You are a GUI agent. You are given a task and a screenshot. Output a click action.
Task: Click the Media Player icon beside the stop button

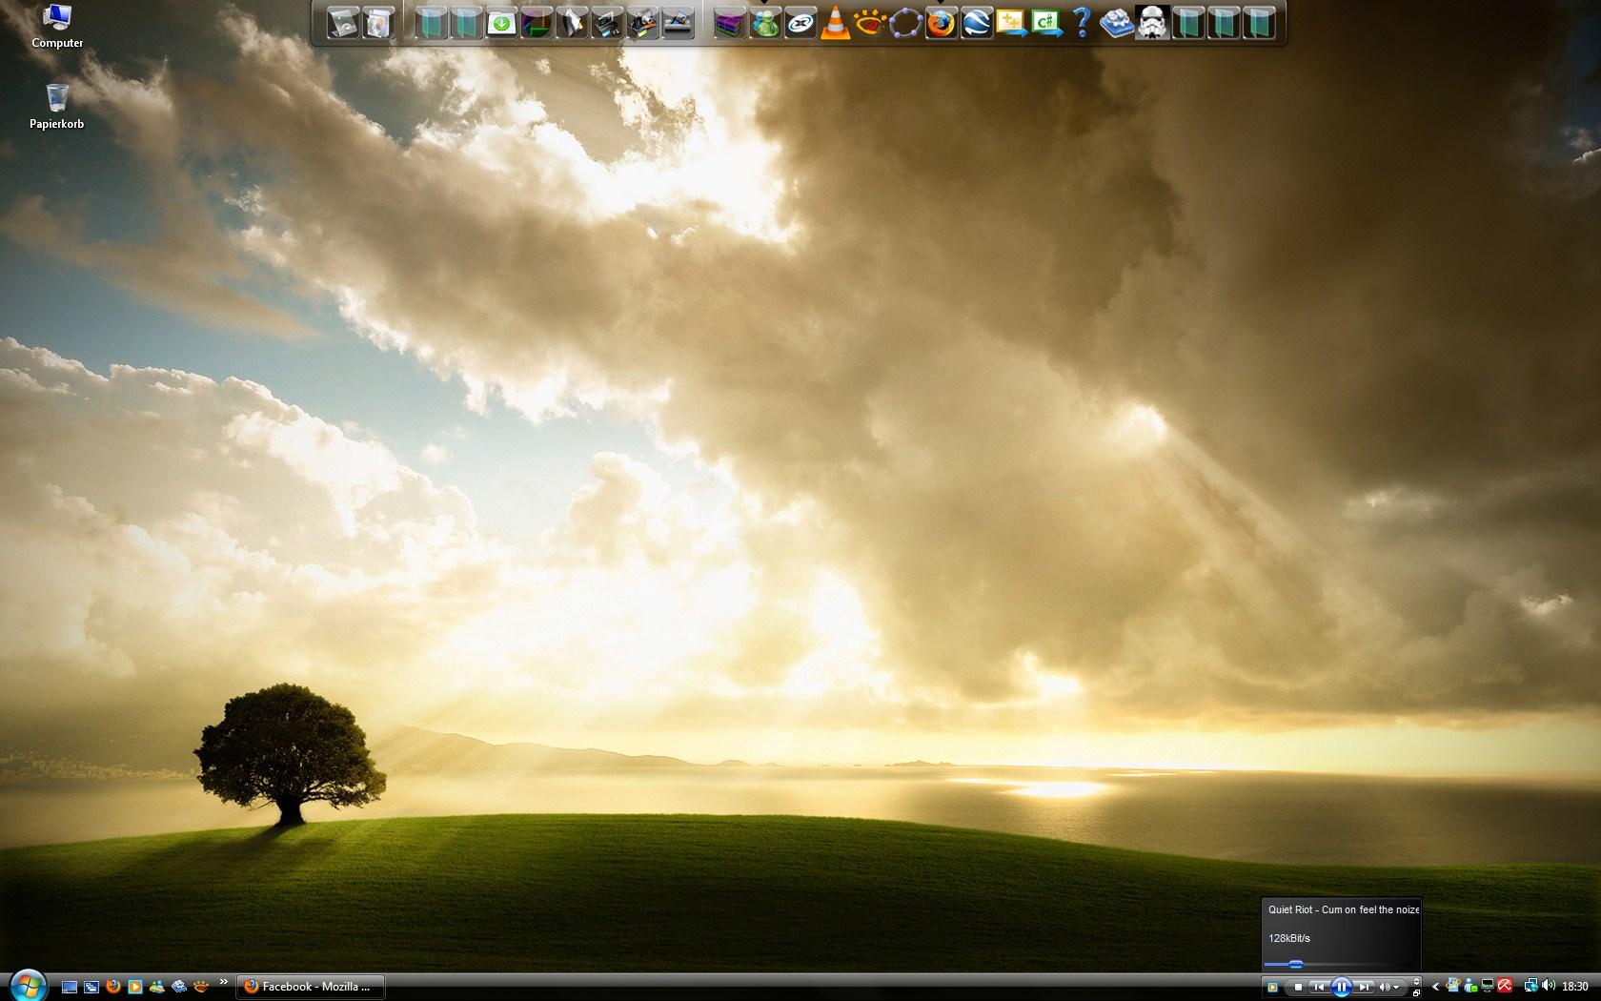[1273, 988]
